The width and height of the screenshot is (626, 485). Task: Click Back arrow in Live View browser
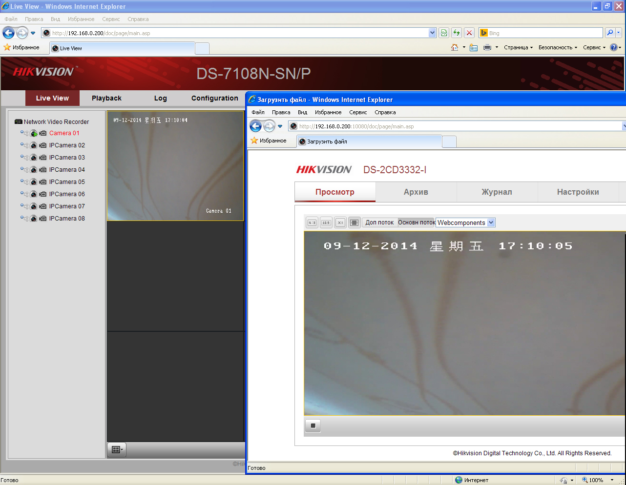(9, 33)
